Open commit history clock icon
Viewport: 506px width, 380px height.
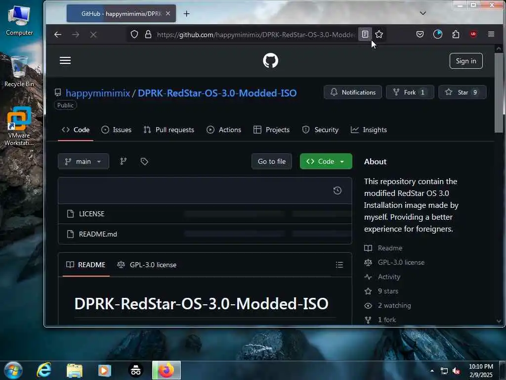coord(337,190)
